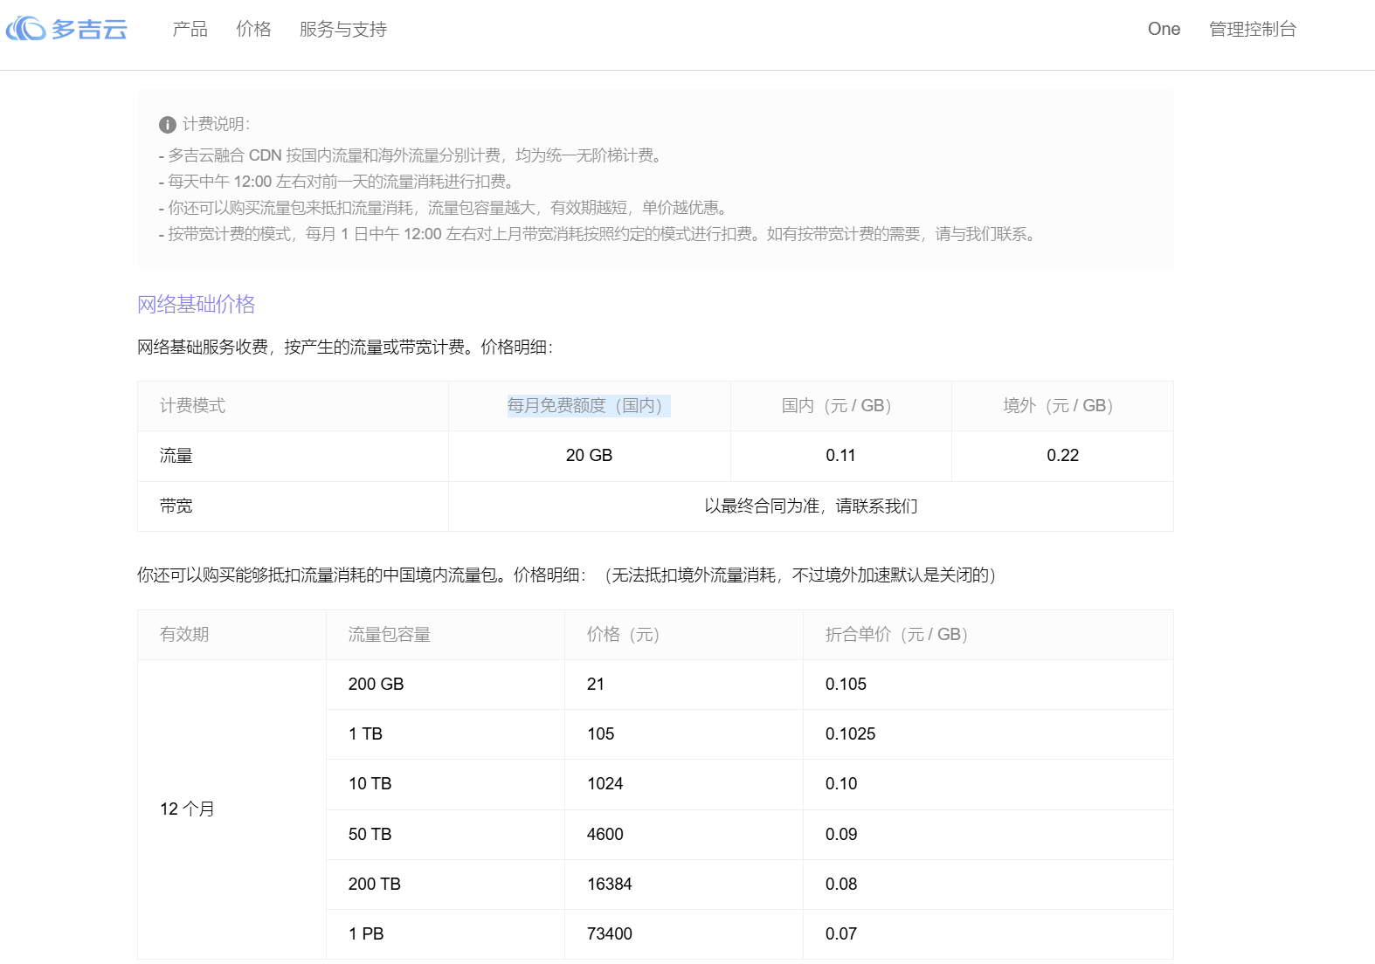Viewport: 1375px width, 964px height.
Task: Go to 管理控制台
Action: coord(1252,29)
